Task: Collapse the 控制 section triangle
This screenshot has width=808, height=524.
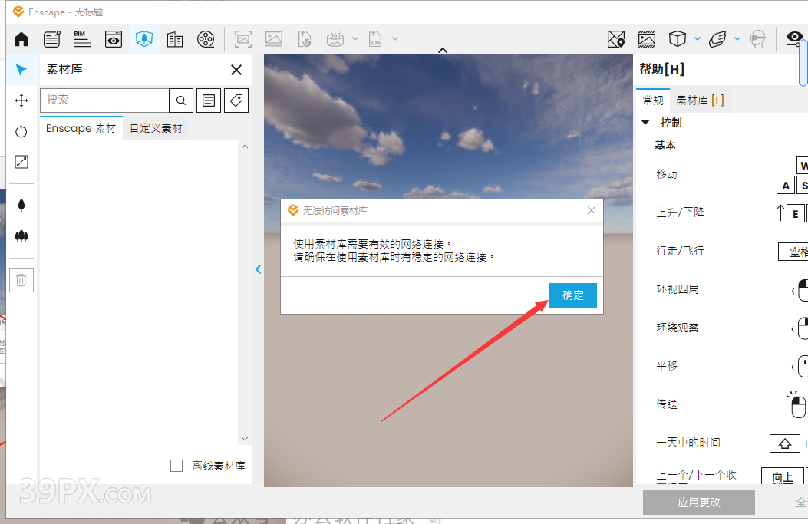Action: coord(645,122)
